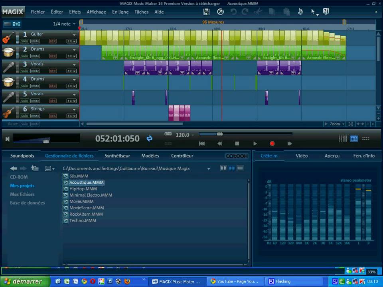Solo the track 3 Vocals
This screenshot has height=287, width=383.
24,71
